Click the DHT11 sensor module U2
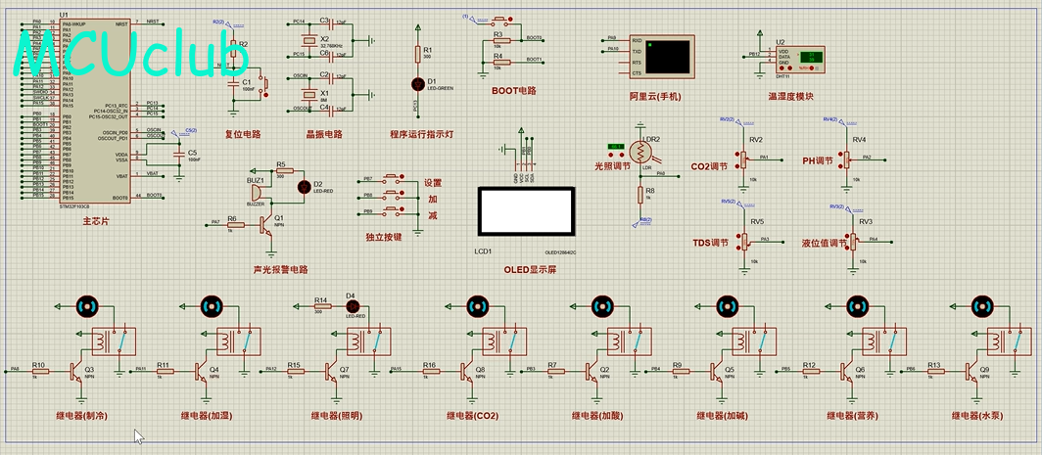1042x455 pixels. pyautogui.click(x=799, y=58)
